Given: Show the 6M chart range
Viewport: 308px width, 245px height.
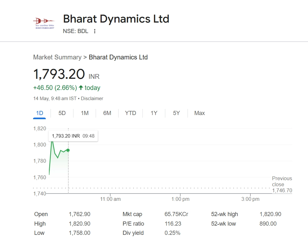Looking at the screenshot, I should [107, 113].
